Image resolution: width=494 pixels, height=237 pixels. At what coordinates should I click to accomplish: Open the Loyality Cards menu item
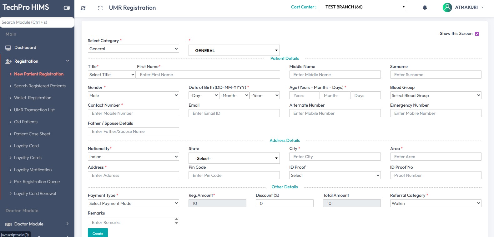coord(28,157)
